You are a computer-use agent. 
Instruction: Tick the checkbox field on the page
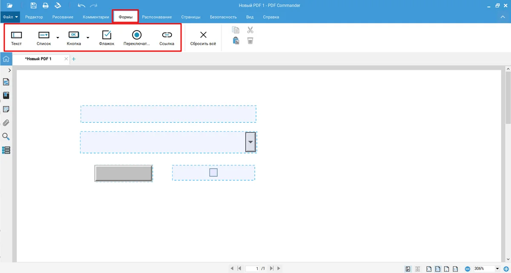pyautogui.click(x=214, y=172)
